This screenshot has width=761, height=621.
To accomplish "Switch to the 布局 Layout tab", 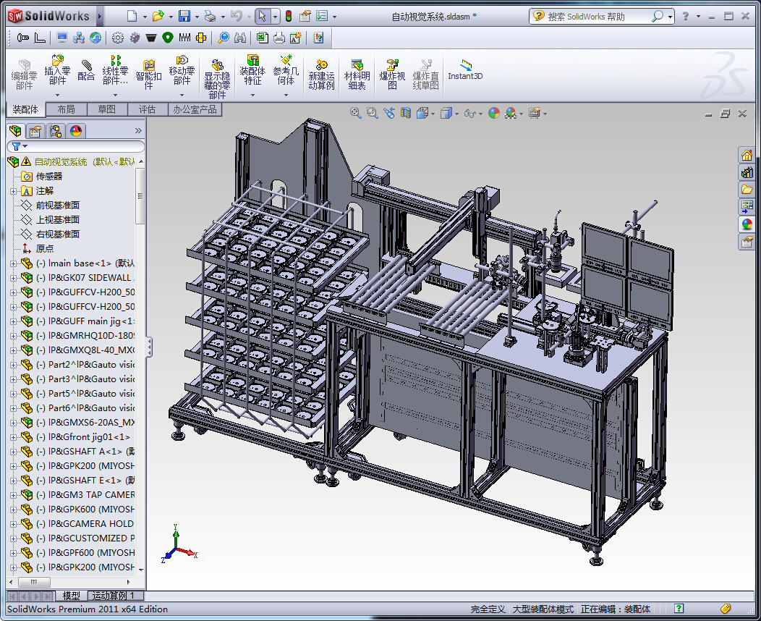I will point(66,110).
